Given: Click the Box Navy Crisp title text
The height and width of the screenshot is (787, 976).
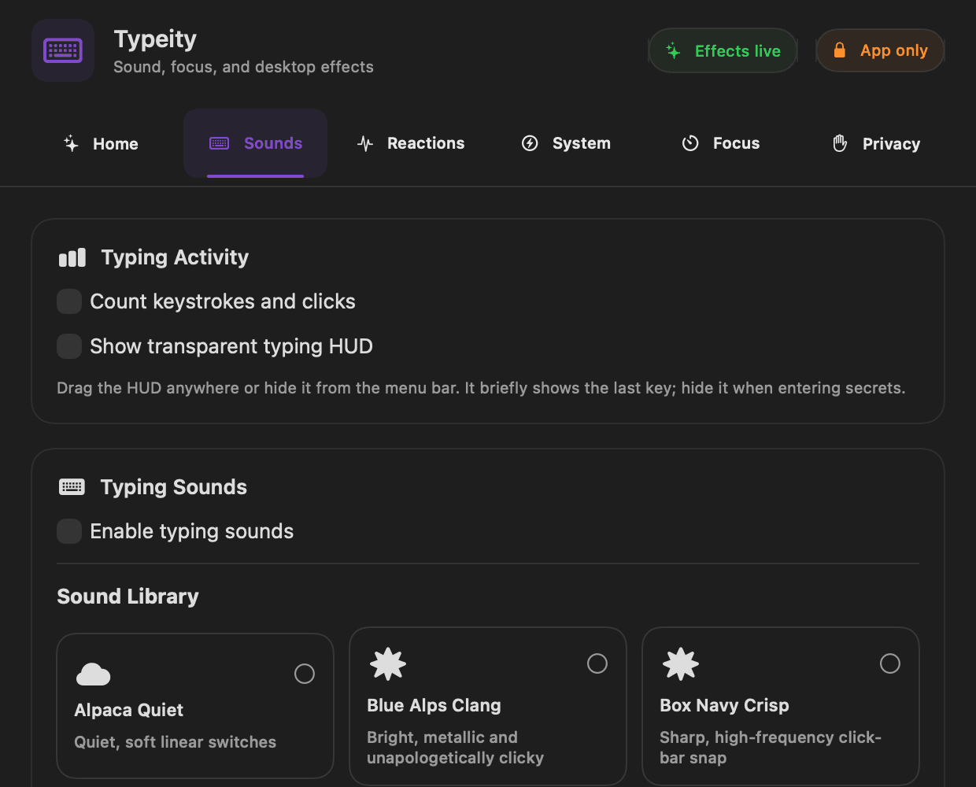Looking at the screenshot, I should (724, 705).
